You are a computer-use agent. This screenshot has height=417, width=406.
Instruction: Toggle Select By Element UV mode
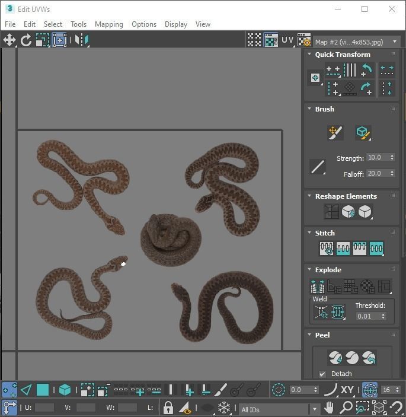[65, 390]
